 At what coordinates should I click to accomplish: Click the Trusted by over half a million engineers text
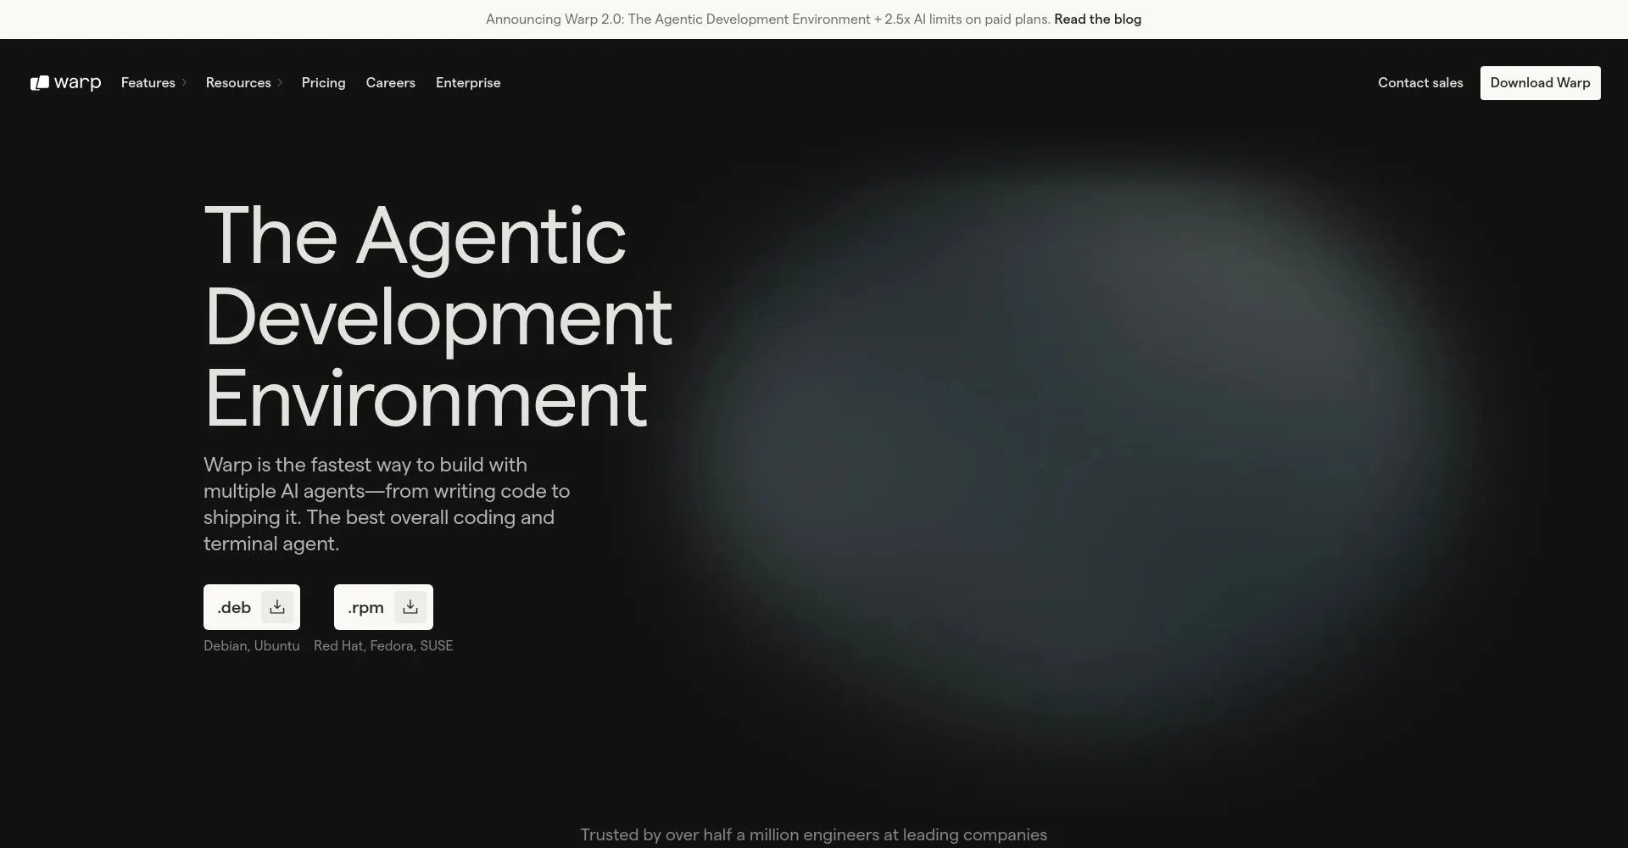814,835
